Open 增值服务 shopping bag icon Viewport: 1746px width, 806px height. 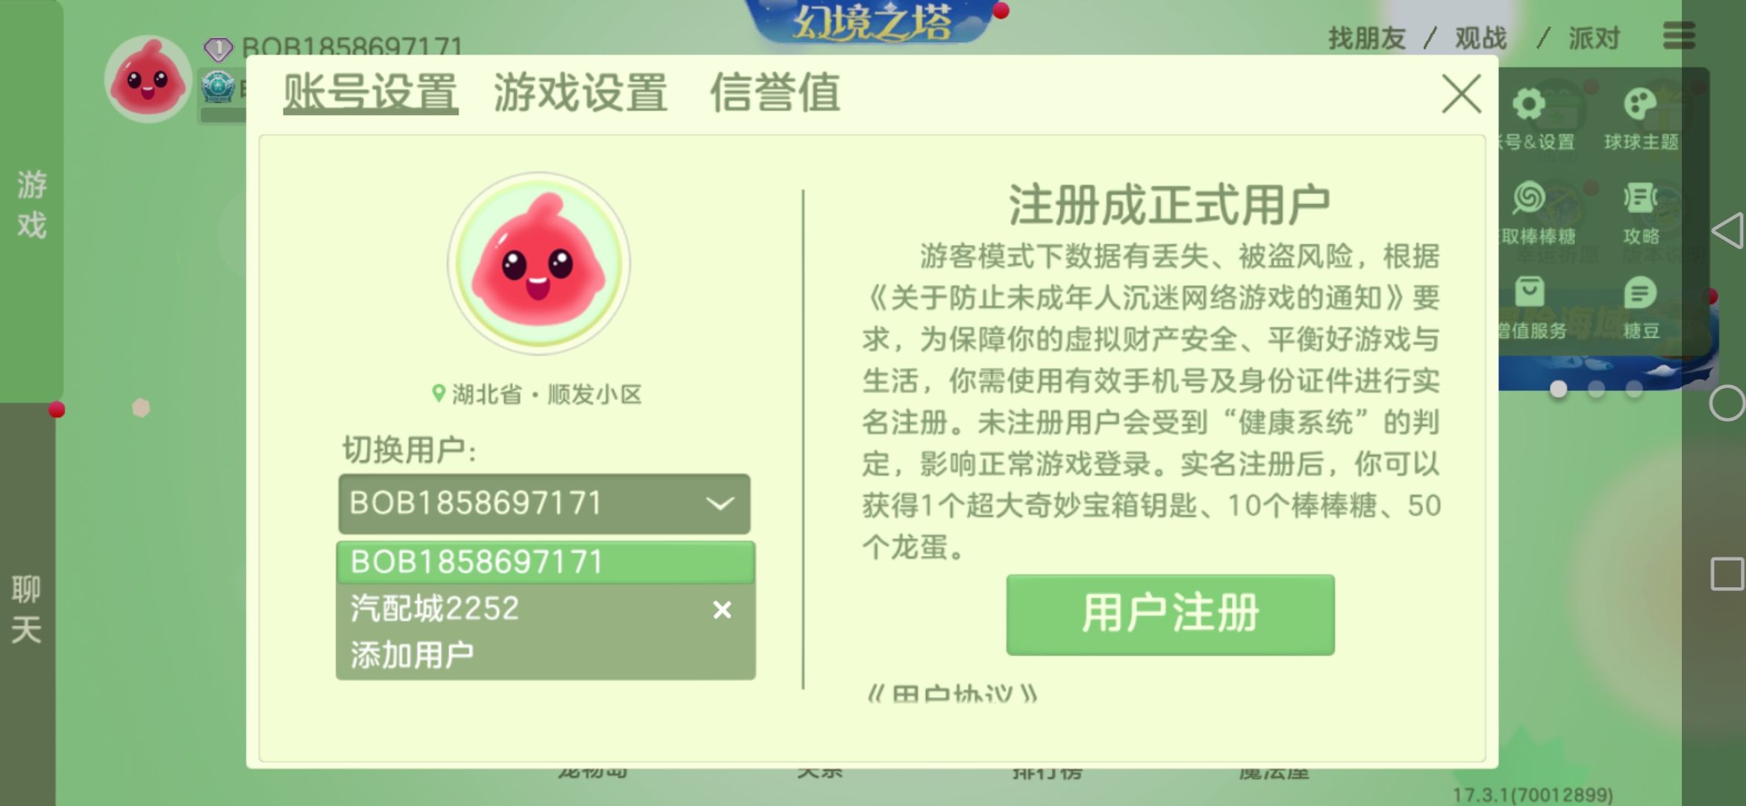tap(1529, 293)
